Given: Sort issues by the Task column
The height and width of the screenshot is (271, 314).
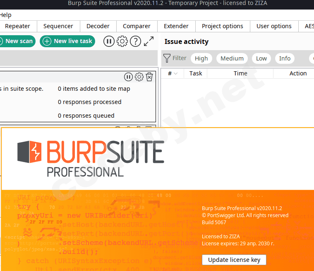Looking at the screenshot, I should click(196, 73).
